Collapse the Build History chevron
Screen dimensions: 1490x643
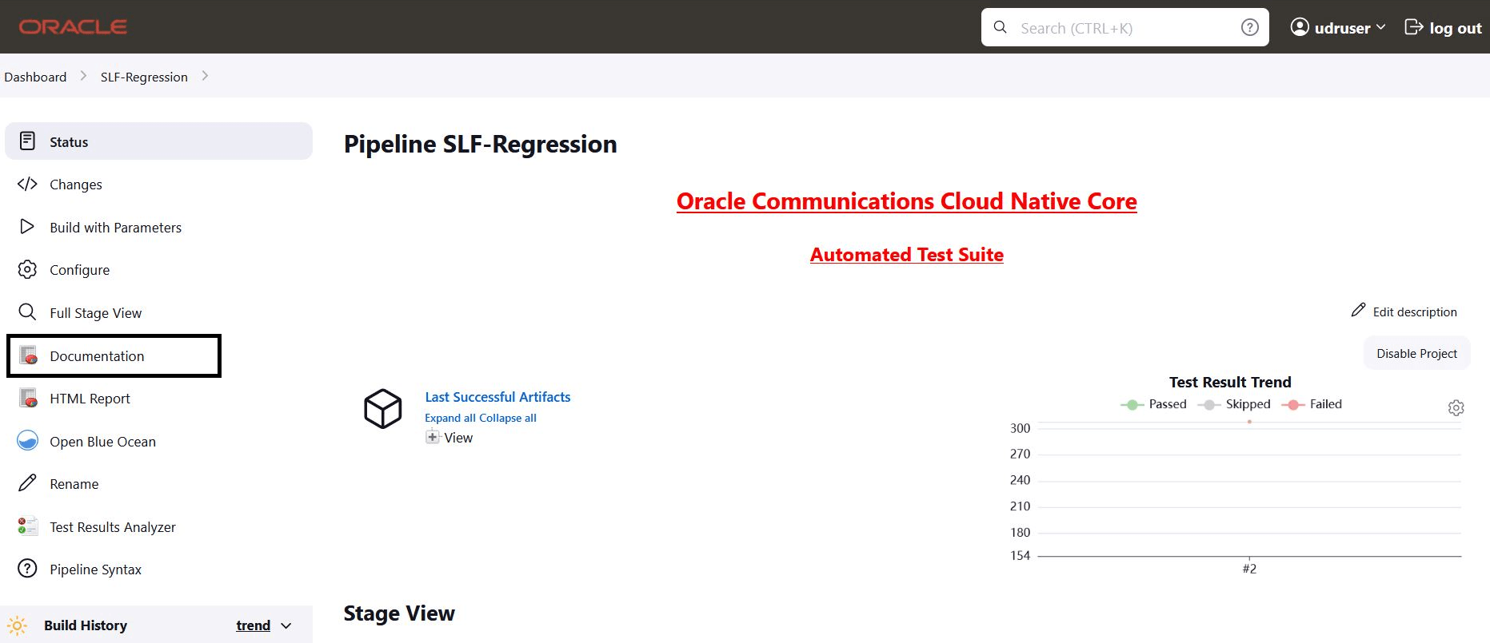286,625
